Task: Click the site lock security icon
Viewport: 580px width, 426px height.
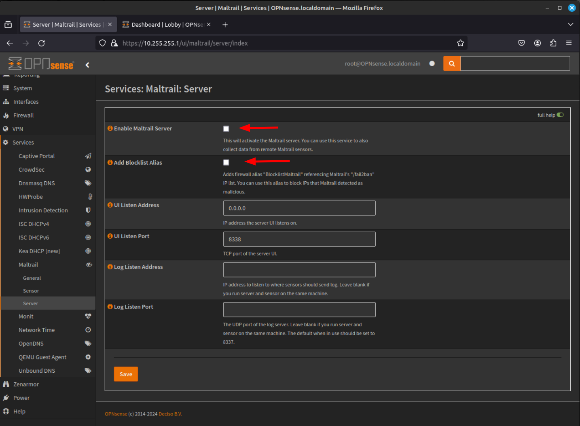Action: pyautogui.click(x=114, y=43)
